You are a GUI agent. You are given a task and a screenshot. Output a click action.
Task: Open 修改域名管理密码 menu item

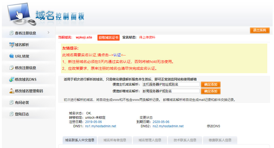pos(29,91)
